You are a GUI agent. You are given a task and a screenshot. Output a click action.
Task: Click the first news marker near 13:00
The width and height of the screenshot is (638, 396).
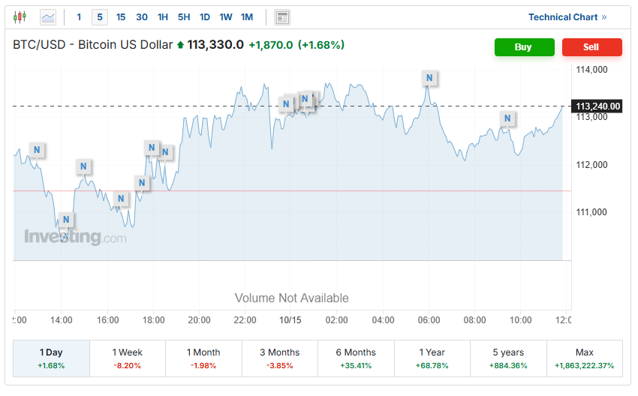coord(36,151)
